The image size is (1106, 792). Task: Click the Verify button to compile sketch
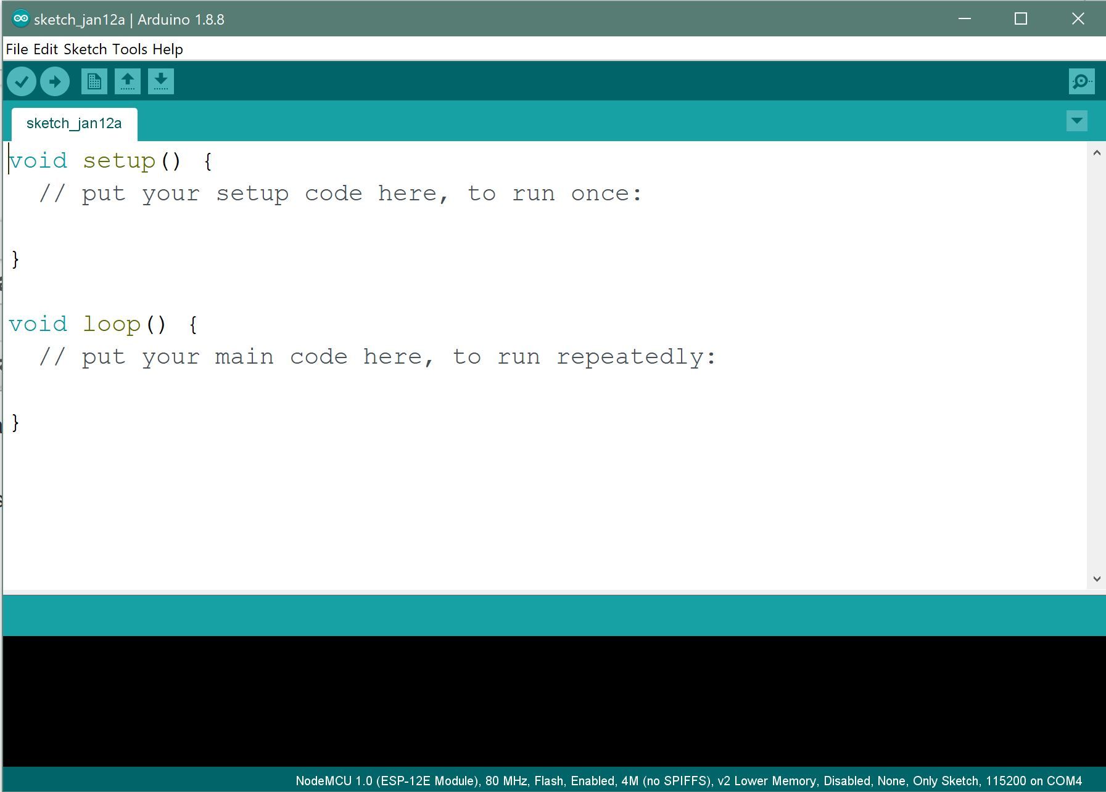click(21, 81)
